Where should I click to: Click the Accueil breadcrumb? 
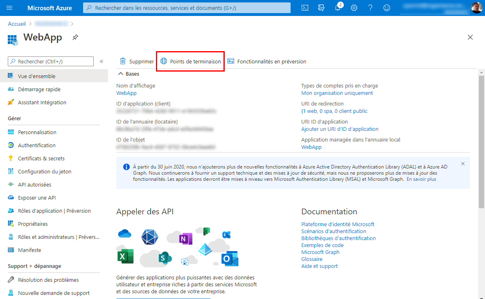click(x=17, y=24)
